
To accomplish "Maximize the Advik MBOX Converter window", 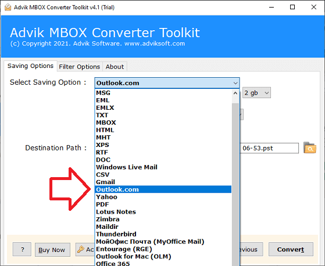I will coord(292,7).
